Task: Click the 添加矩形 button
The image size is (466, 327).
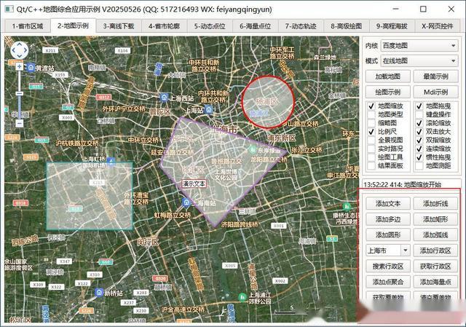Action: (435, 219)
